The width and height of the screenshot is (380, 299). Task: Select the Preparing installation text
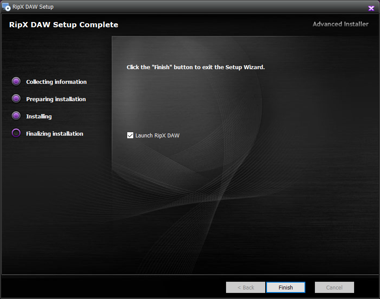coord(56,99)
